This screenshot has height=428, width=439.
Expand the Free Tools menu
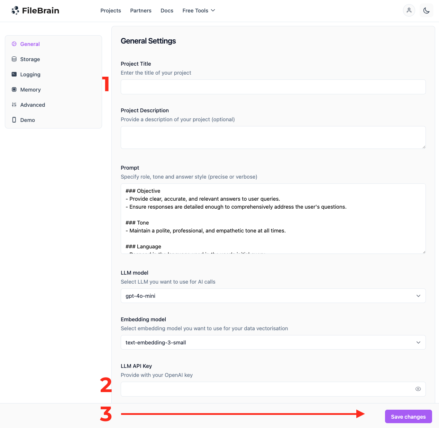click(x=199, y=11)
